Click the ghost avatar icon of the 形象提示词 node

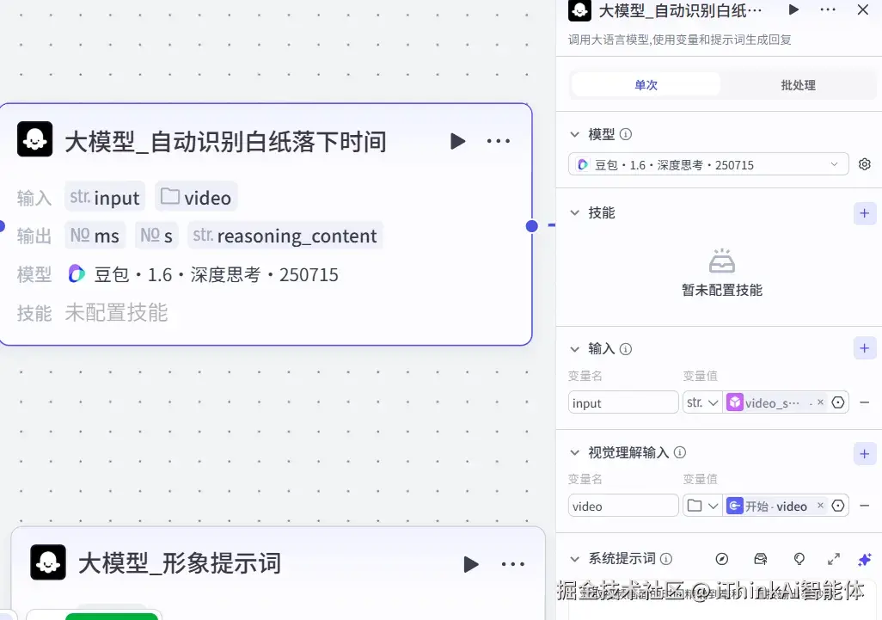[x=48, y=562]
